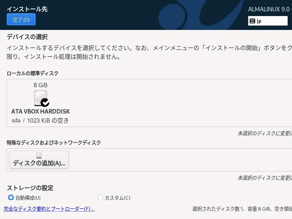Click sda / 1023 KiB の空き text

(40, 120)
